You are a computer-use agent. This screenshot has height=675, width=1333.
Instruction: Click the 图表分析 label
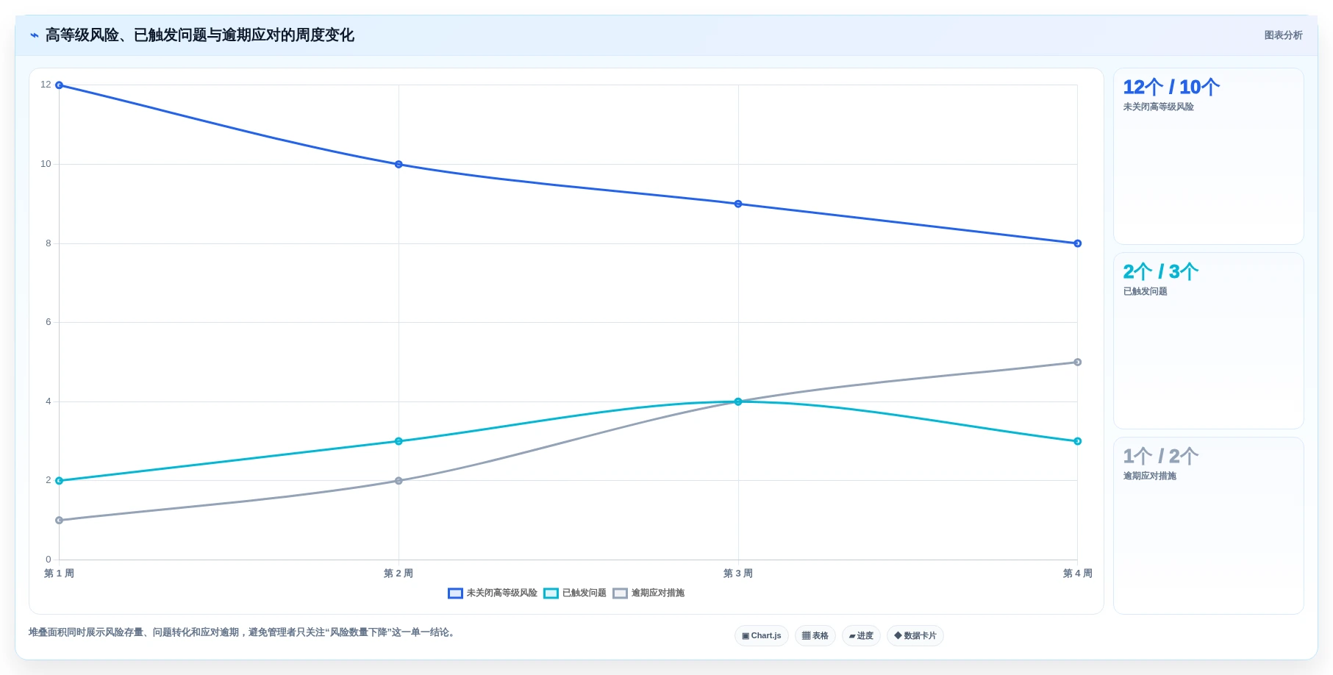coord(1283,35)
